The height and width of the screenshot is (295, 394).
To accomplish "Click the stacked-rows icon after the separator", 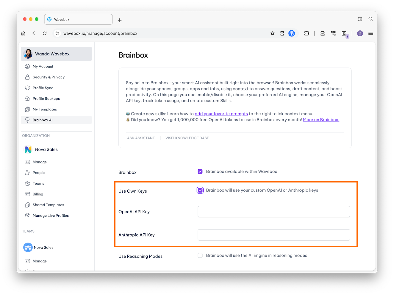I will tap(323, 33).
